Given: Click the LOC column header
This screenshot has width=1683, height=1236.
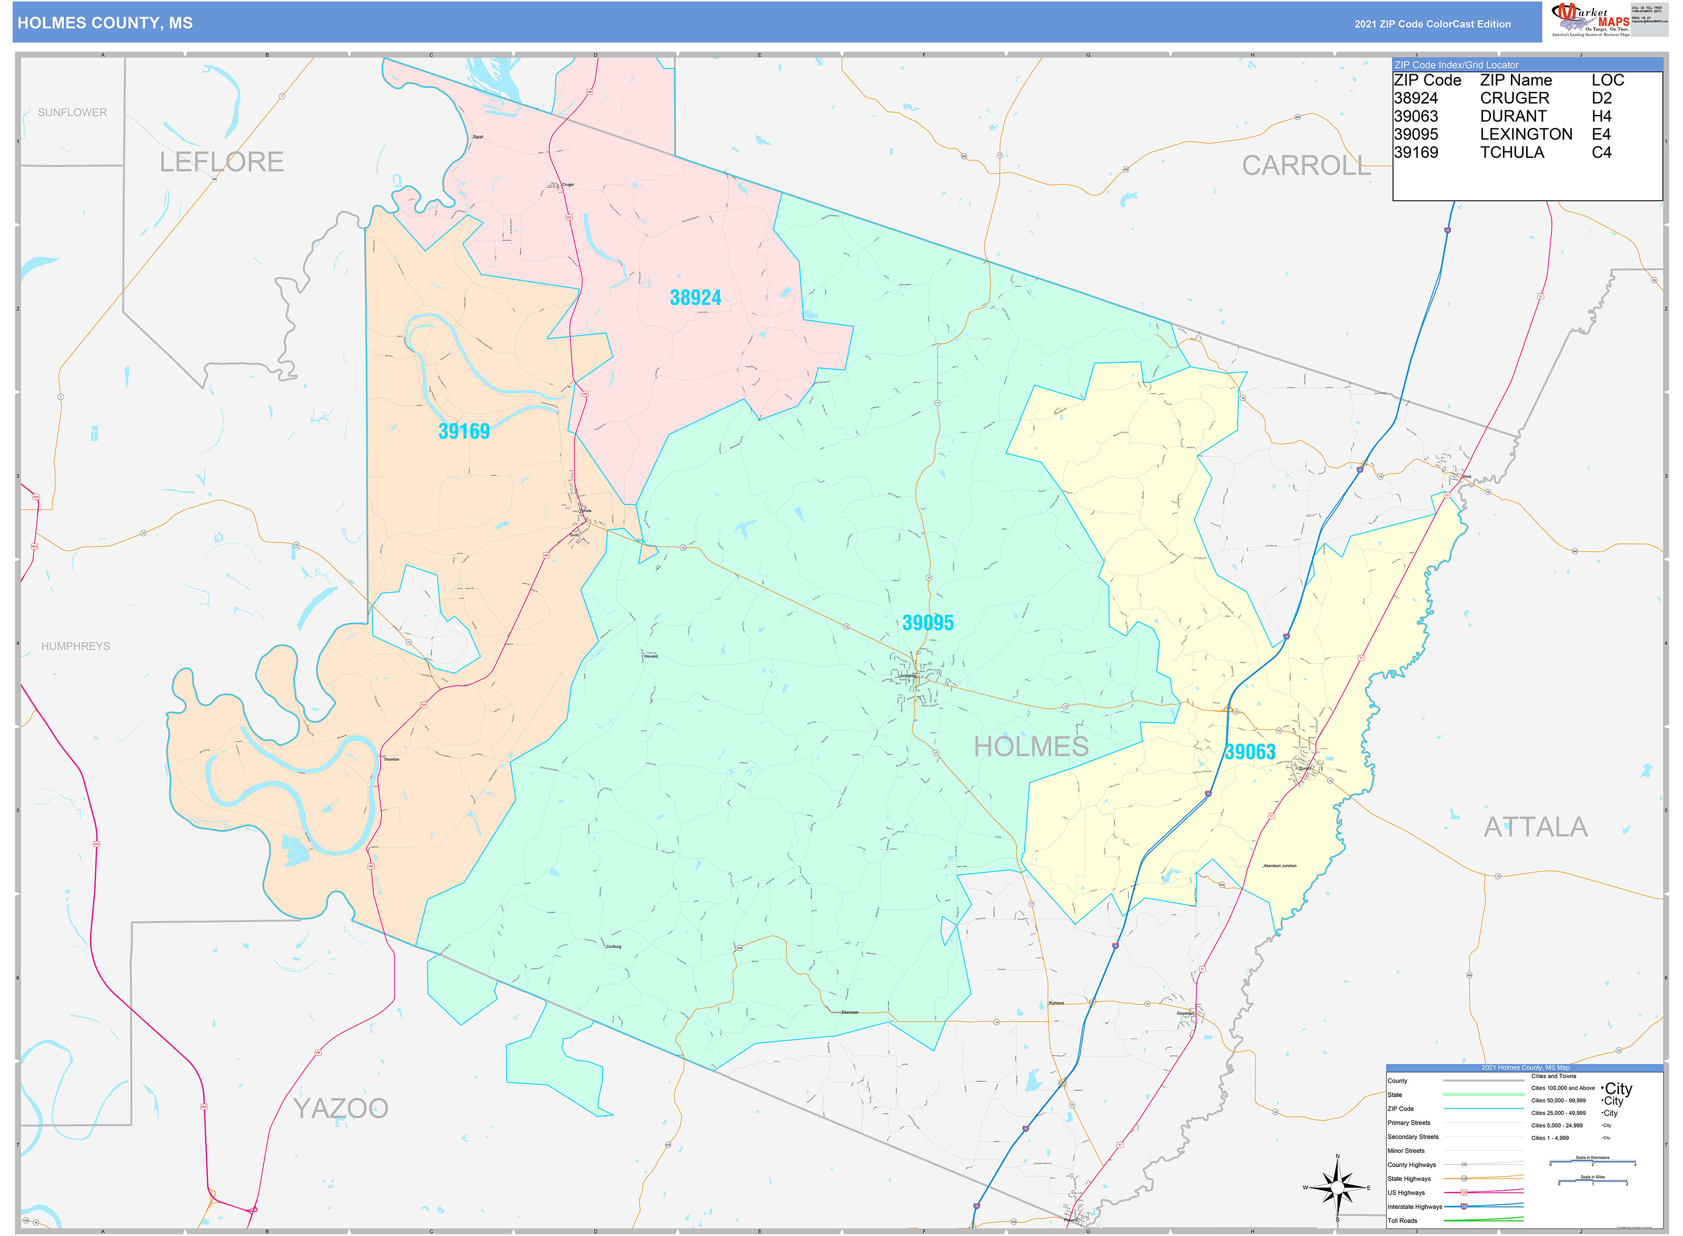Looking at the screenshot, I should 1607,80.
